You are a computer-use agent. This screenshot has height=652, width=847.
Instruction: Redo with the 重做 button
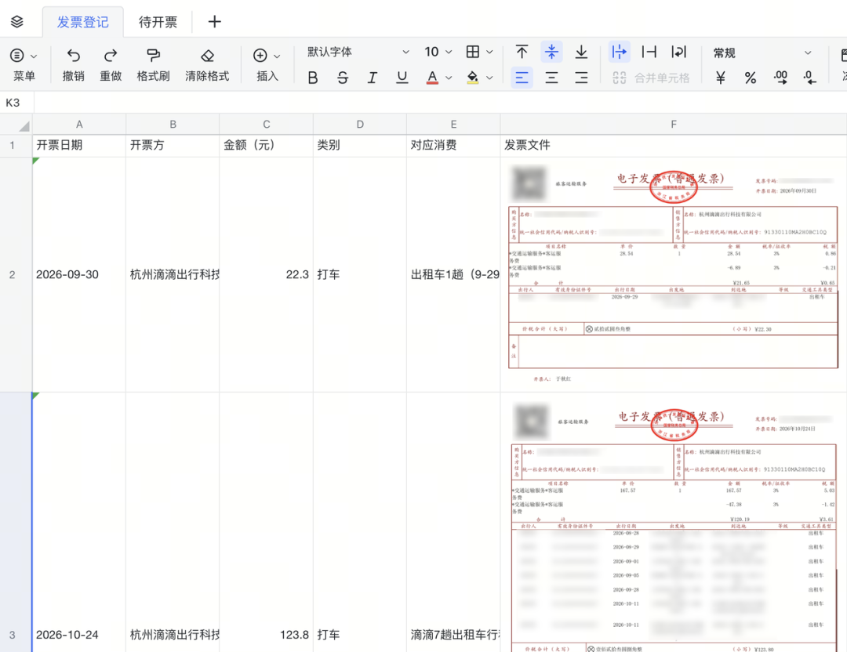point(111,65)
